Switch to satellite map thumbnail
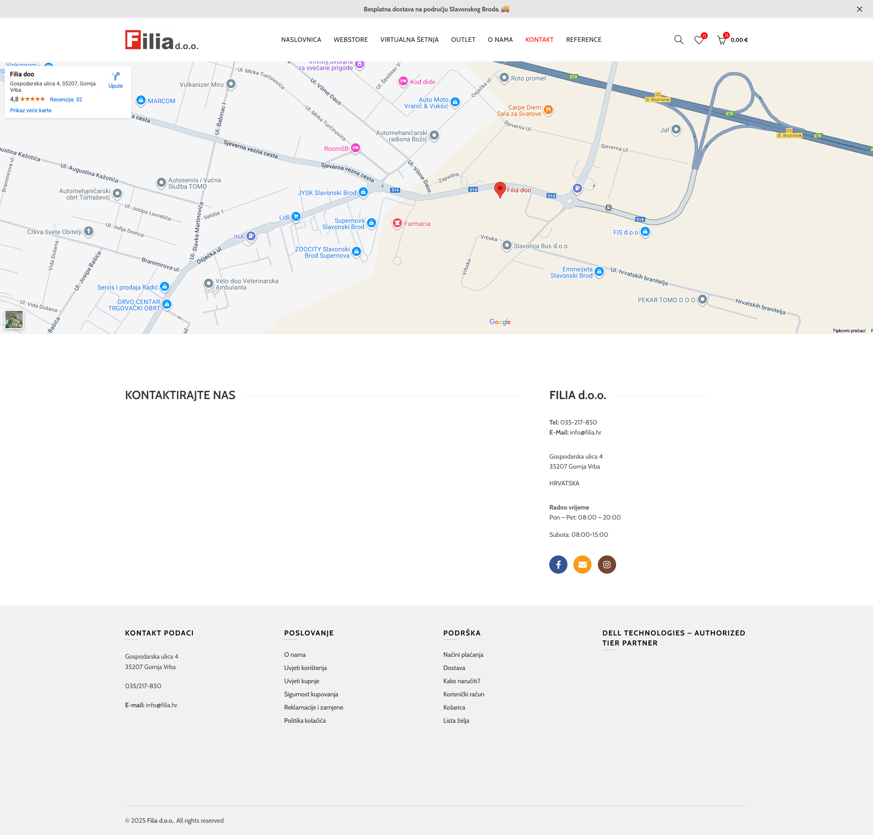 14,320
